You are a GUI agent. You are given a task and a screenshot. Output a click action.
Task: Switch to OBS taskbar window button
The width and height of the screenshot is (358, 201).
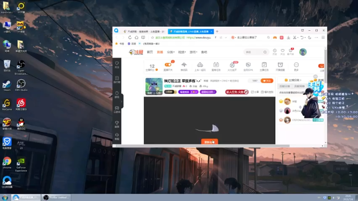click(56, 198)
